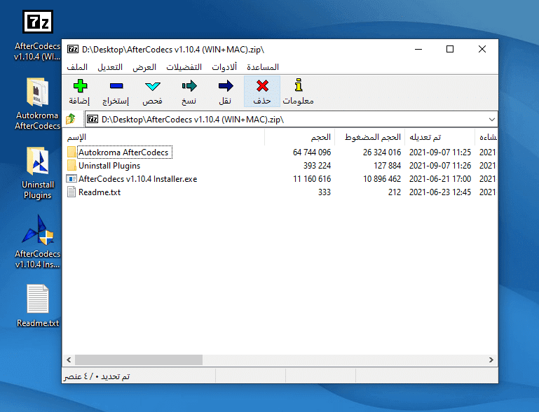The image size is (539, 412).
Task: Open the Favorites (التفضيلات) menu
Action: pyautogui.click(x=184, y=67)
